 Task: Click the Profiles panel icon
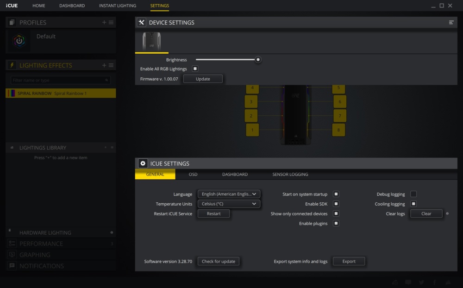(x=12, y=22)
